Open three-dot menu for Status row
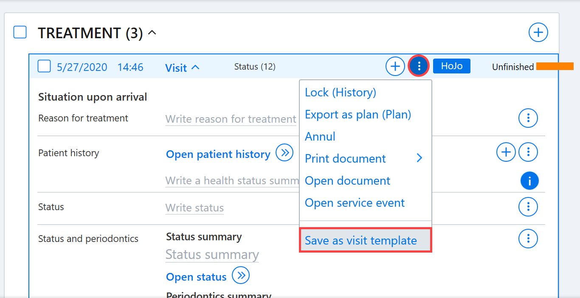 coord(528,207)
